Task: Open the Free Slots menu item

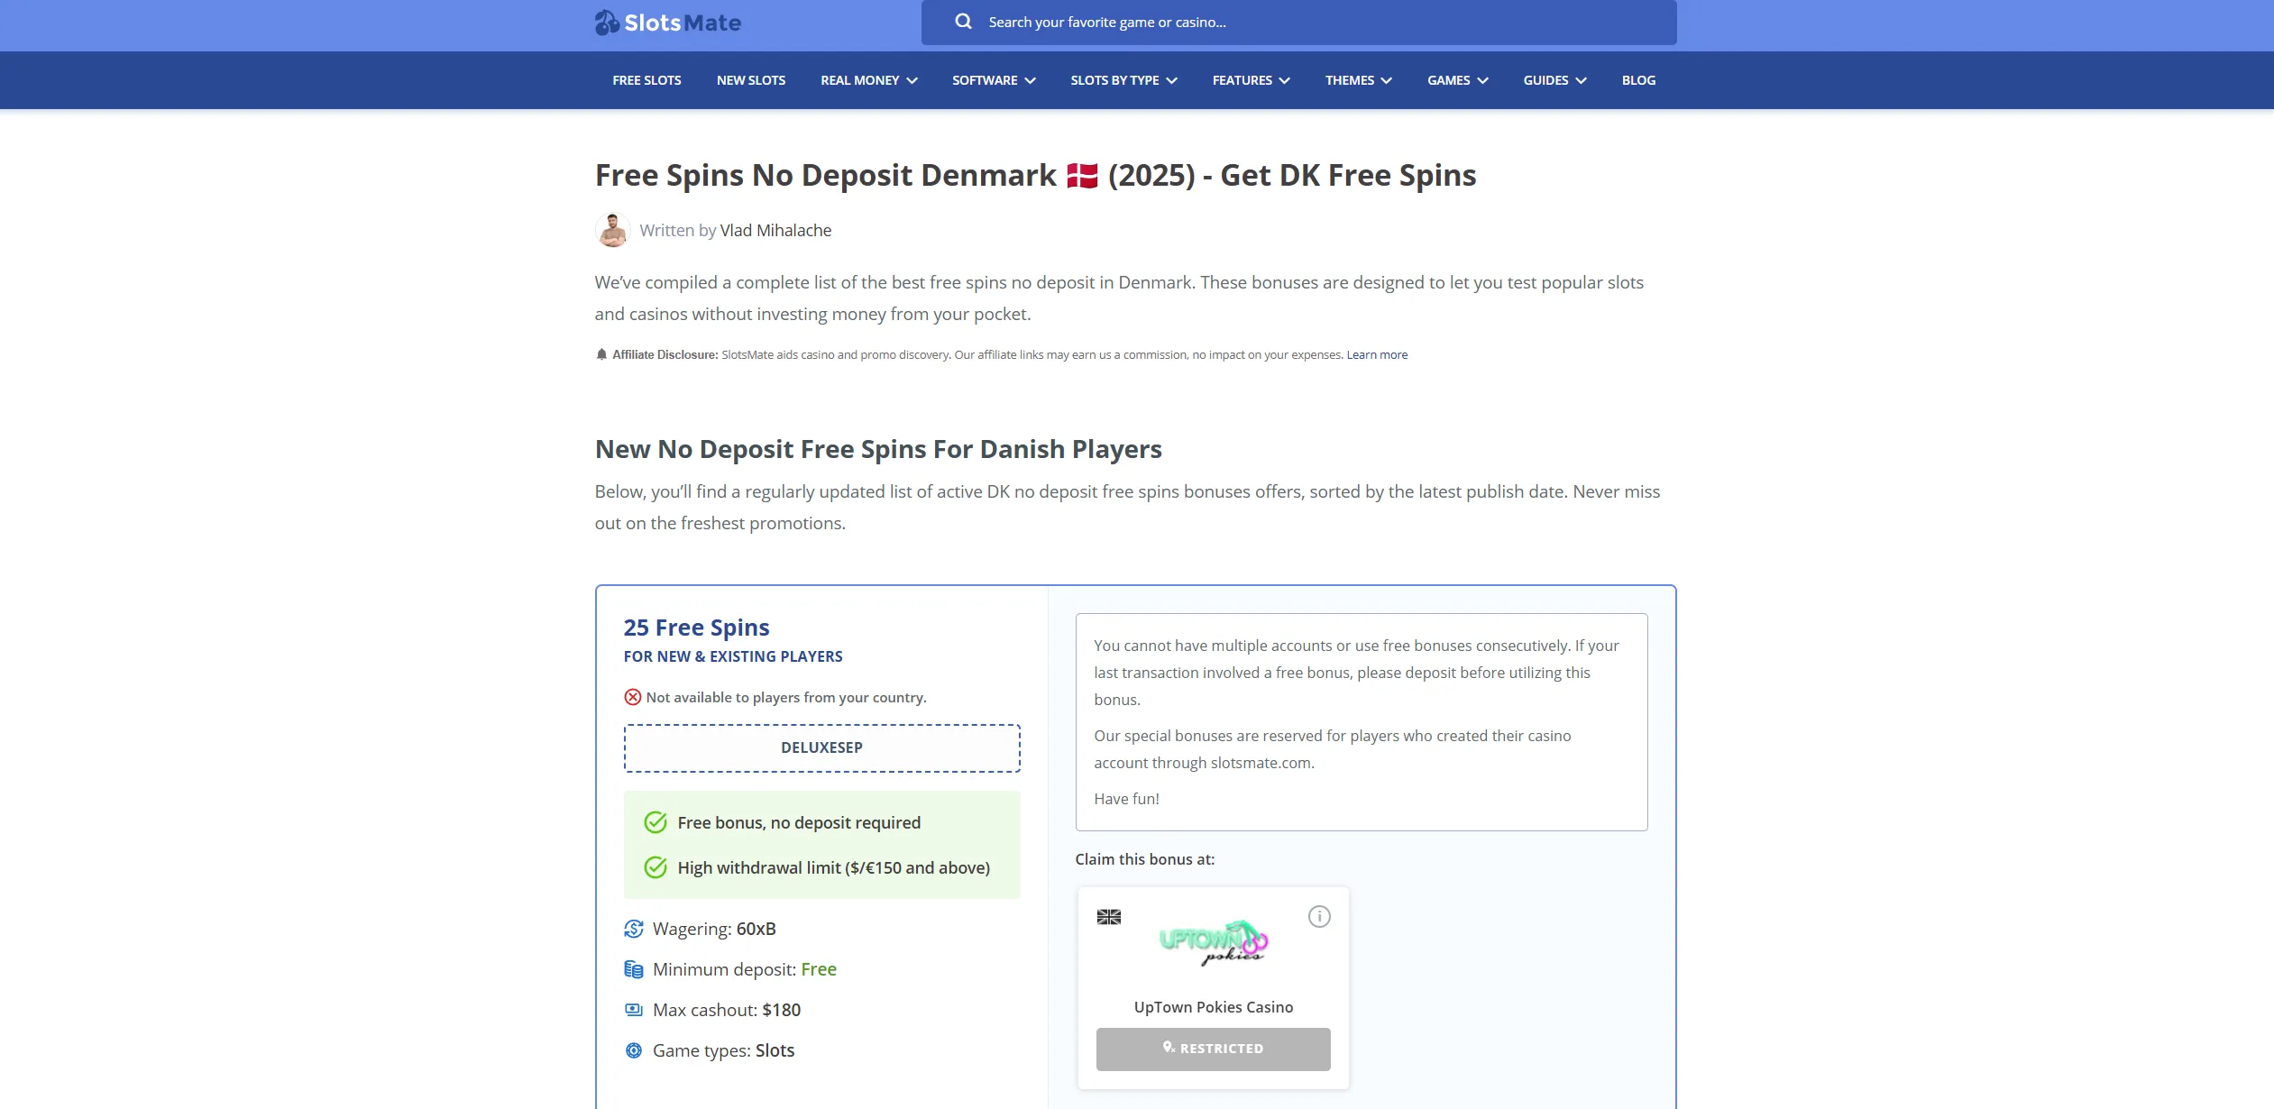Action: (x=646, y=80)
